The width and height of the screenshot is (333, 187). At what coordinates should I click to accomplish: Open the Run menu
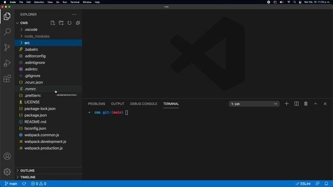[65, 2]
